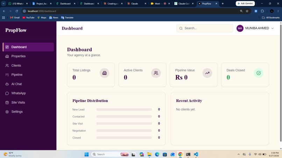Open the YouTube bookmark

click(28, 17)
